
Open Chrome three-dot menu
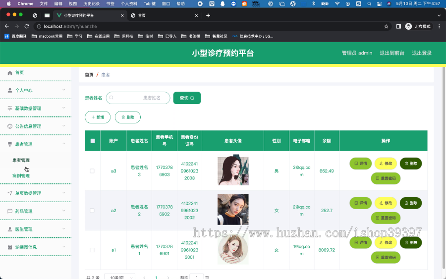coord(439,26)
